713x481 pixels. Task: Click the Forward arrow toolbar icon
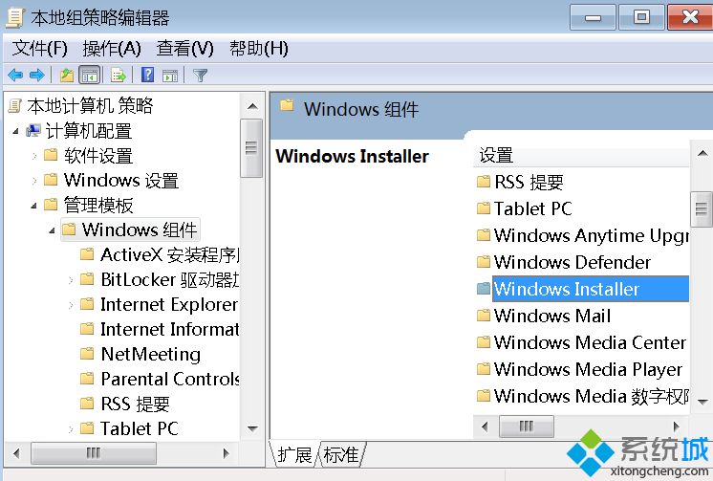pos(37,75)
